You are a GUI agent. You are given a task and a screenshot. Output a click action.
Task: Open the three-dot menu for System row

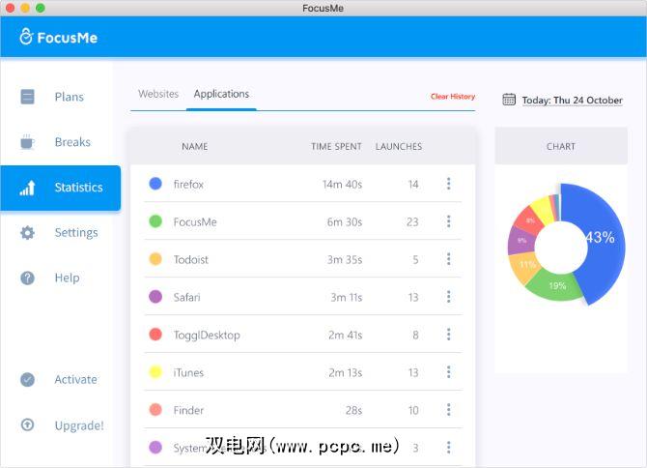click(448, 448)
